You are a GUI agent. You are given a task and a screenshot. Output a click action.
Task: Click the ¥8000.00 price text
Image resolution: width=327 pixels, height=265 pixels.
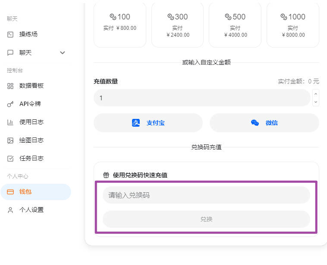click(293, 35)
